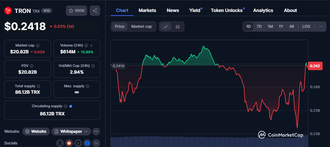Select 1D time range
This screenshot has height=147, width=330.
click(249, 26)
